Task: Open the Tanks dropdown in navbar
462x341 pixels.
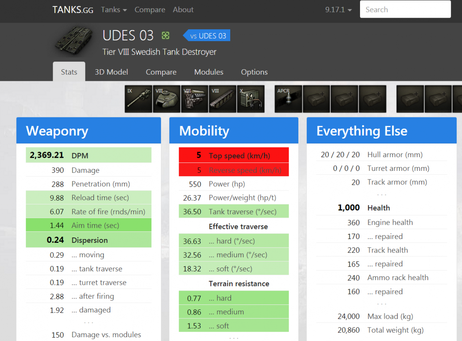Action: point(114,10)
